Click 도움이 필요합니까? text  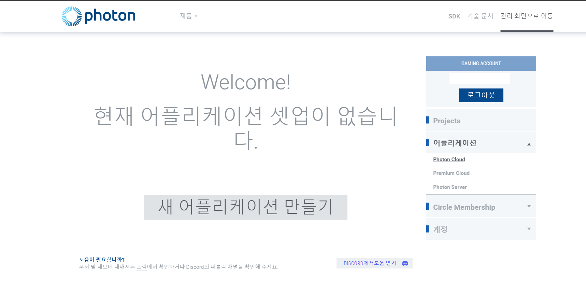(x=102, y=260)
